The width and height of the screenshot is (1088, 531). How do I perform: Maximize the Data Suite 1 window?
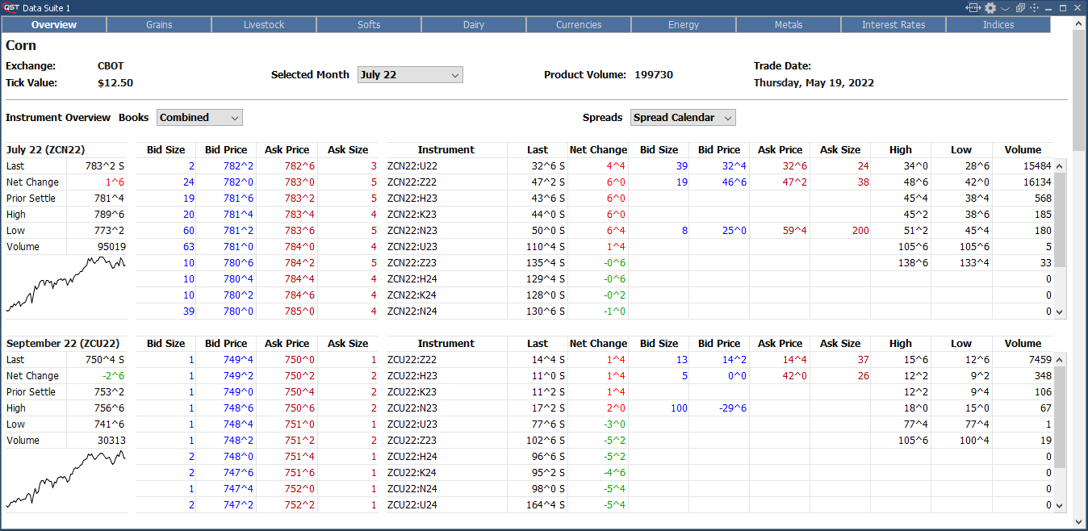[1062, 7]
